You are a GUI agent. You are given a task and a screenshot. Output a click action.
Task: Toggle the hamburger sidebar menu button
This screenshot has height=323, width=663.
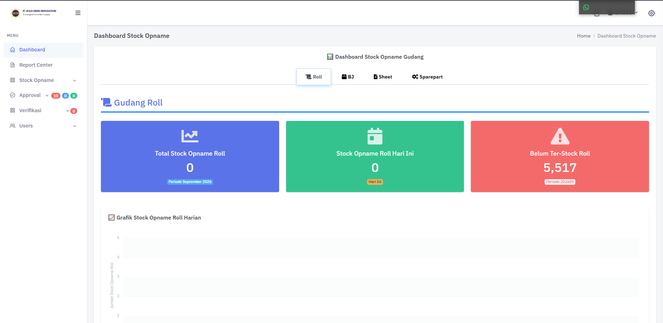78,13
